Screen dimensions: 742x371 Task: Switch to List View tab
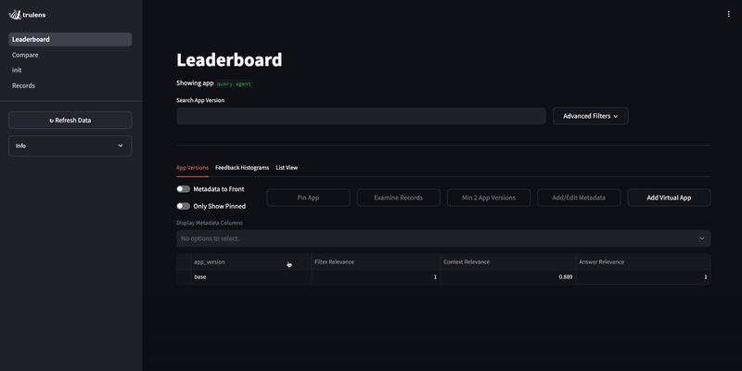(x=287, y=168)
